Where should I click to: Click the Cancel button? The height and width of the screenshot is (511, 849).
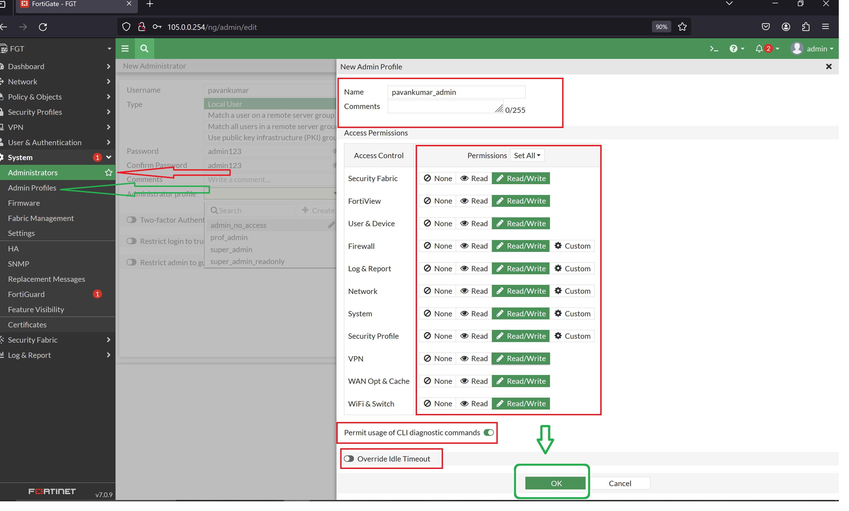[x=620, y=483]
